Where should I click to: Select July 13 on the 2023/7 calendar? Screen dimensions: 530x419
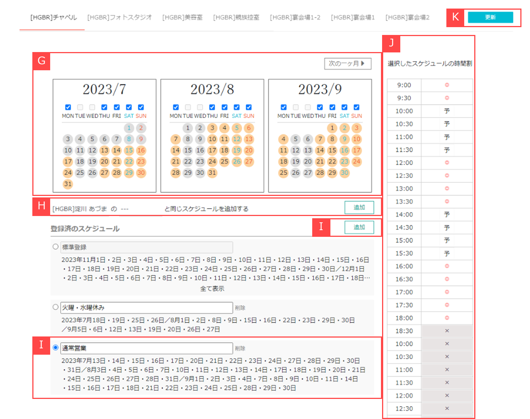(104, 151)
